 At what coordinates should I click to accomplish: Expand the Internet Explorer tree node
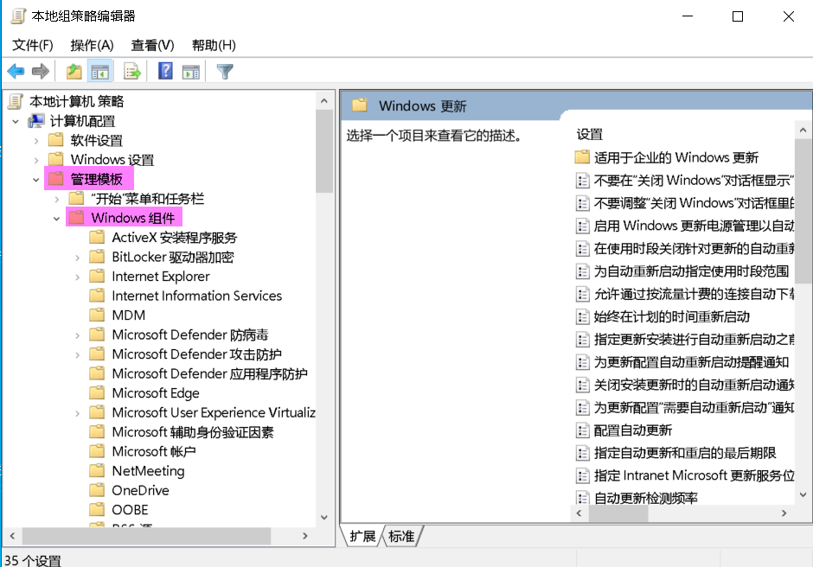tap(77, 277)
